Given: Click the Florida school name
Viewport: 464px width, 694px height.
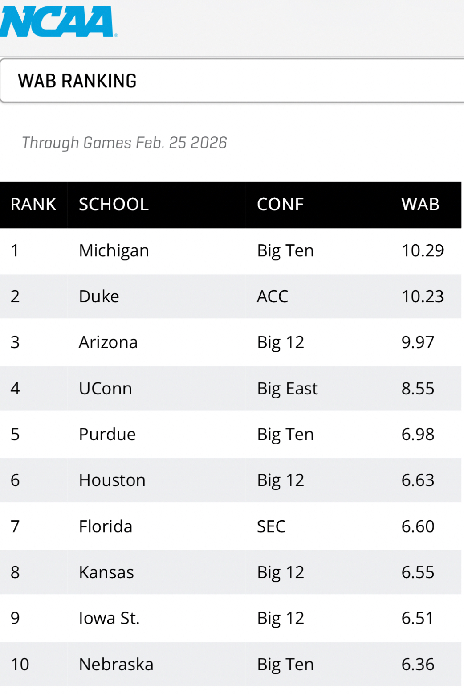Looking at the screenshot, I should pyautogui.click(x=106, y=526).
